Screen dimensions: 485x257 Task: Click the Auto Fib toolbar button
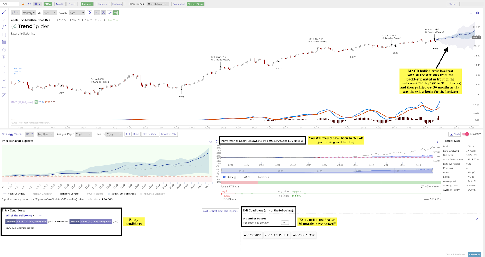(60, 4)
